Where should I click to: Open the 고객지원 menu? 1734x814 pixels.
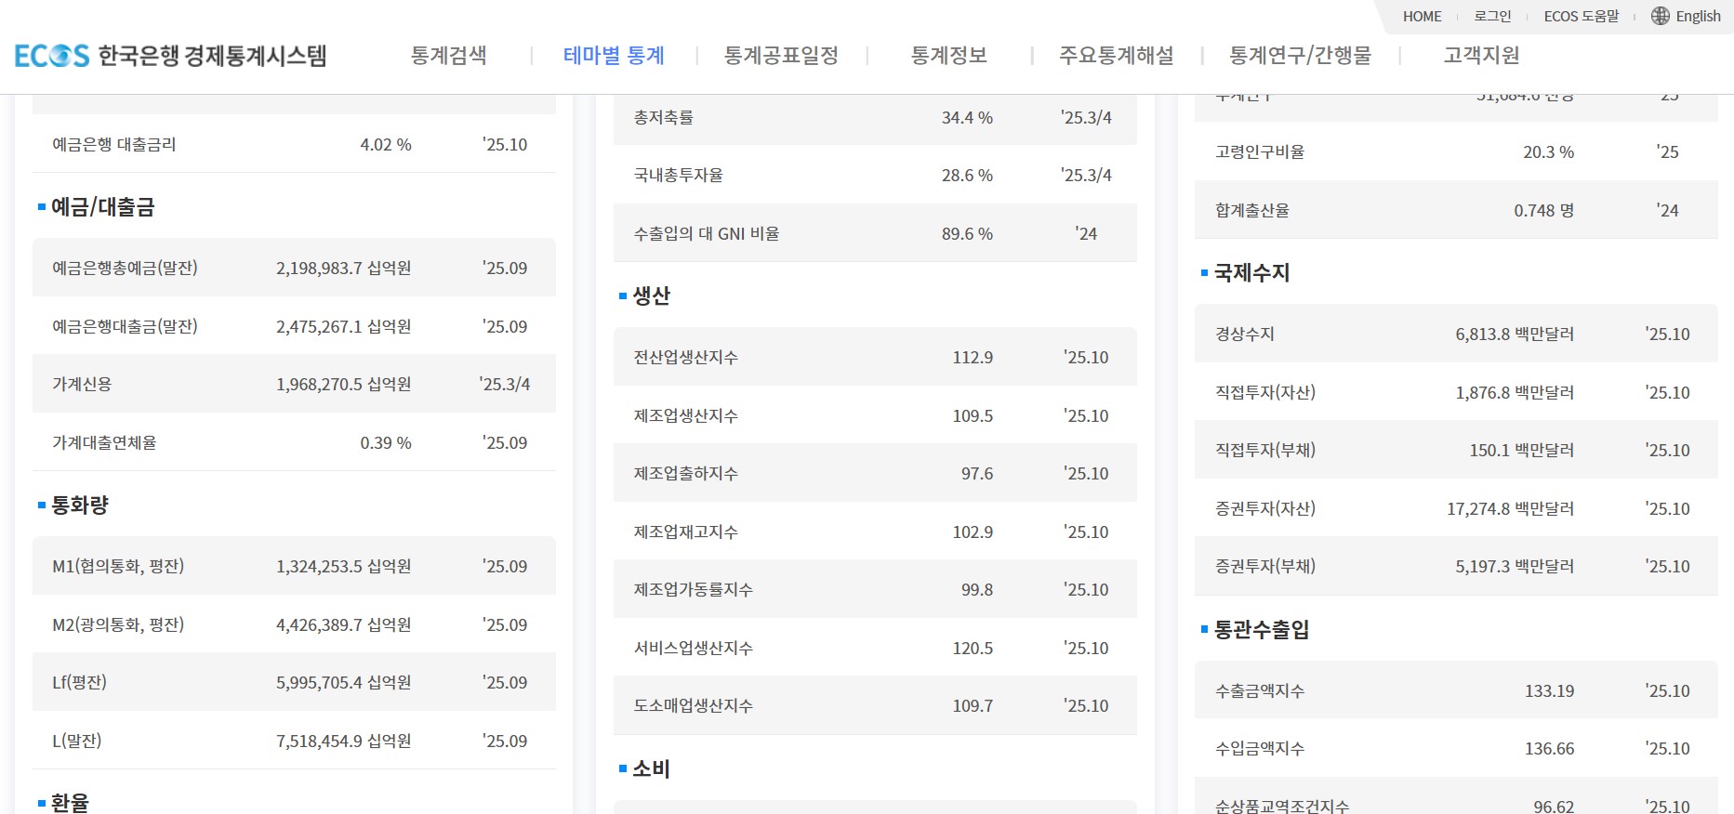click(1481, 56)
